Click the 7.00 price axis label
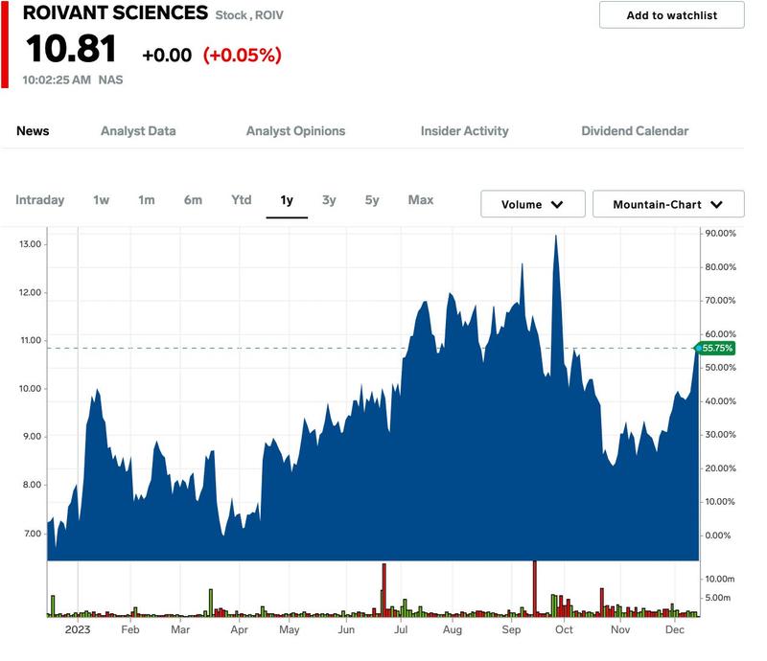Image resolution: width=767 pixels, height=661 pixels. [x=33, y=534]
